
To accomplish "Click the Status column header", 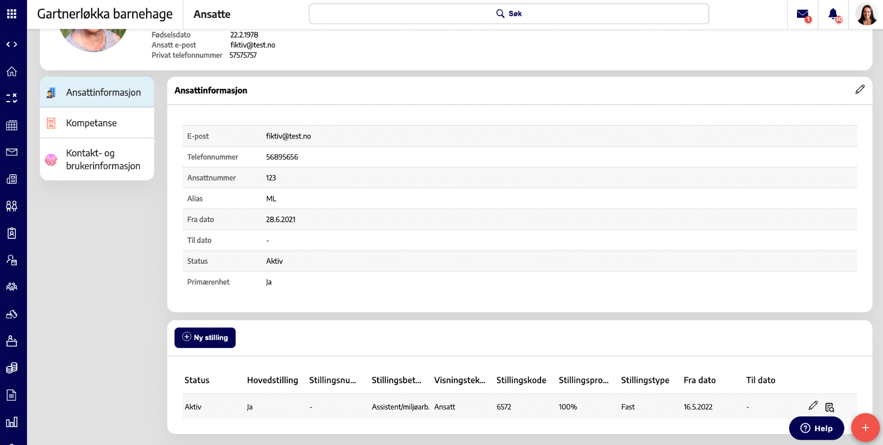I will point(197,380).
